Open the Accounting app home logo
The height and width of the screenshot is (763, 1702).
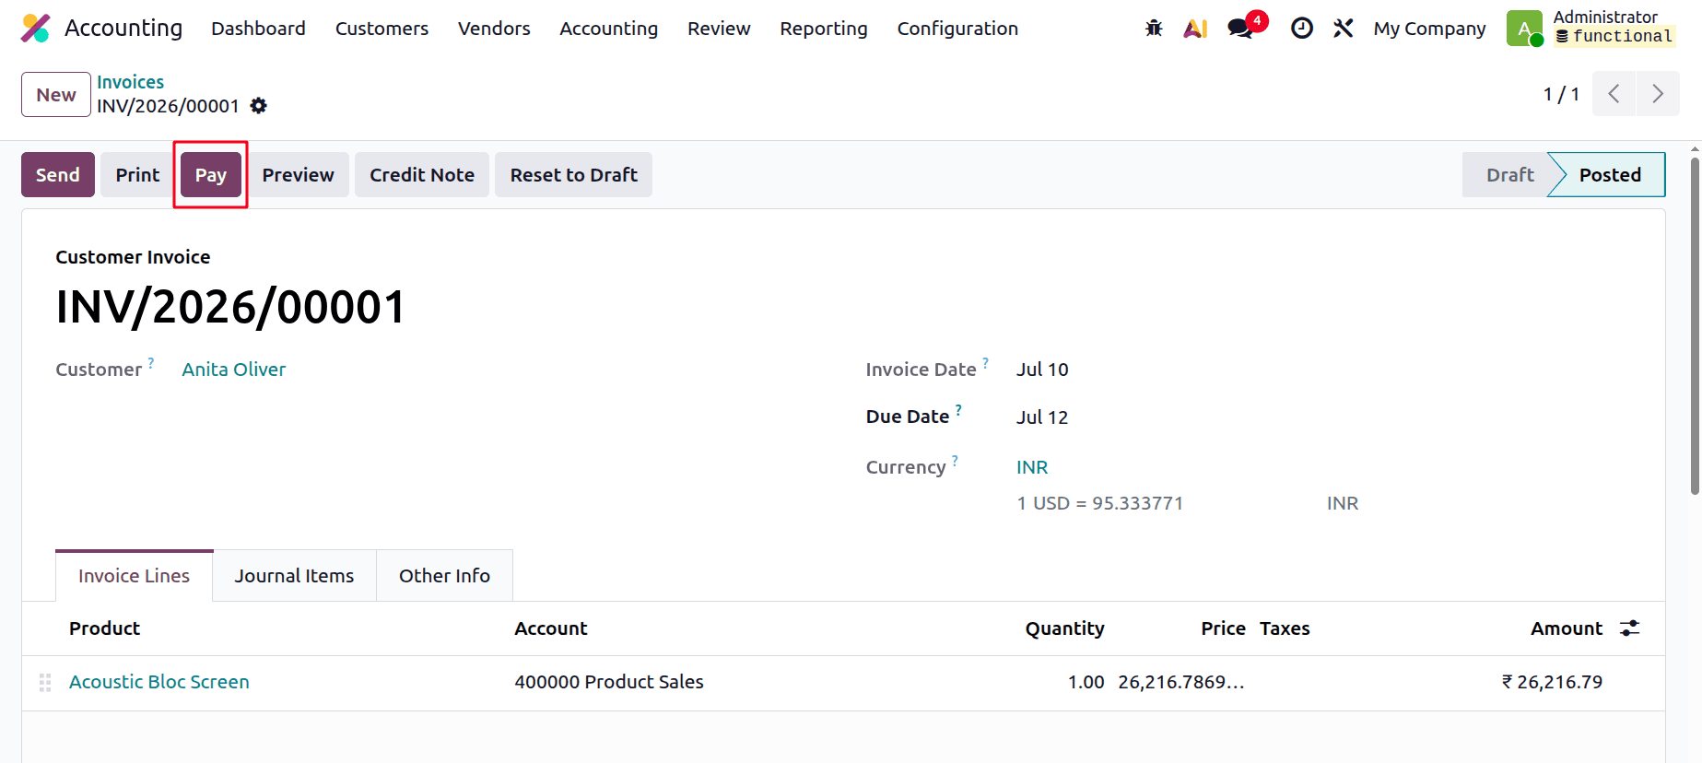pyautogui.click(x=36, y=29)
